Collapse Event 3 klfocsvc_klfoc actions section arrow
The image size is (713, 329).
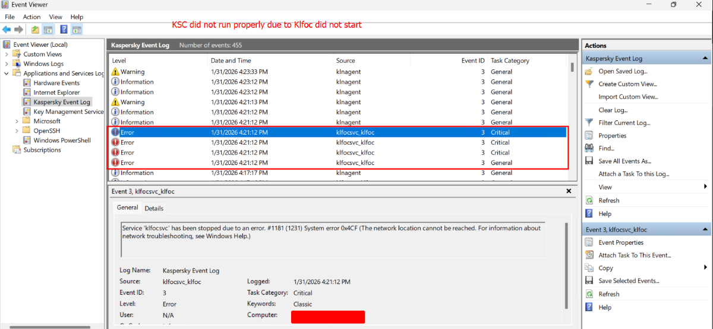pyautogui.click(x=705, y=229)
